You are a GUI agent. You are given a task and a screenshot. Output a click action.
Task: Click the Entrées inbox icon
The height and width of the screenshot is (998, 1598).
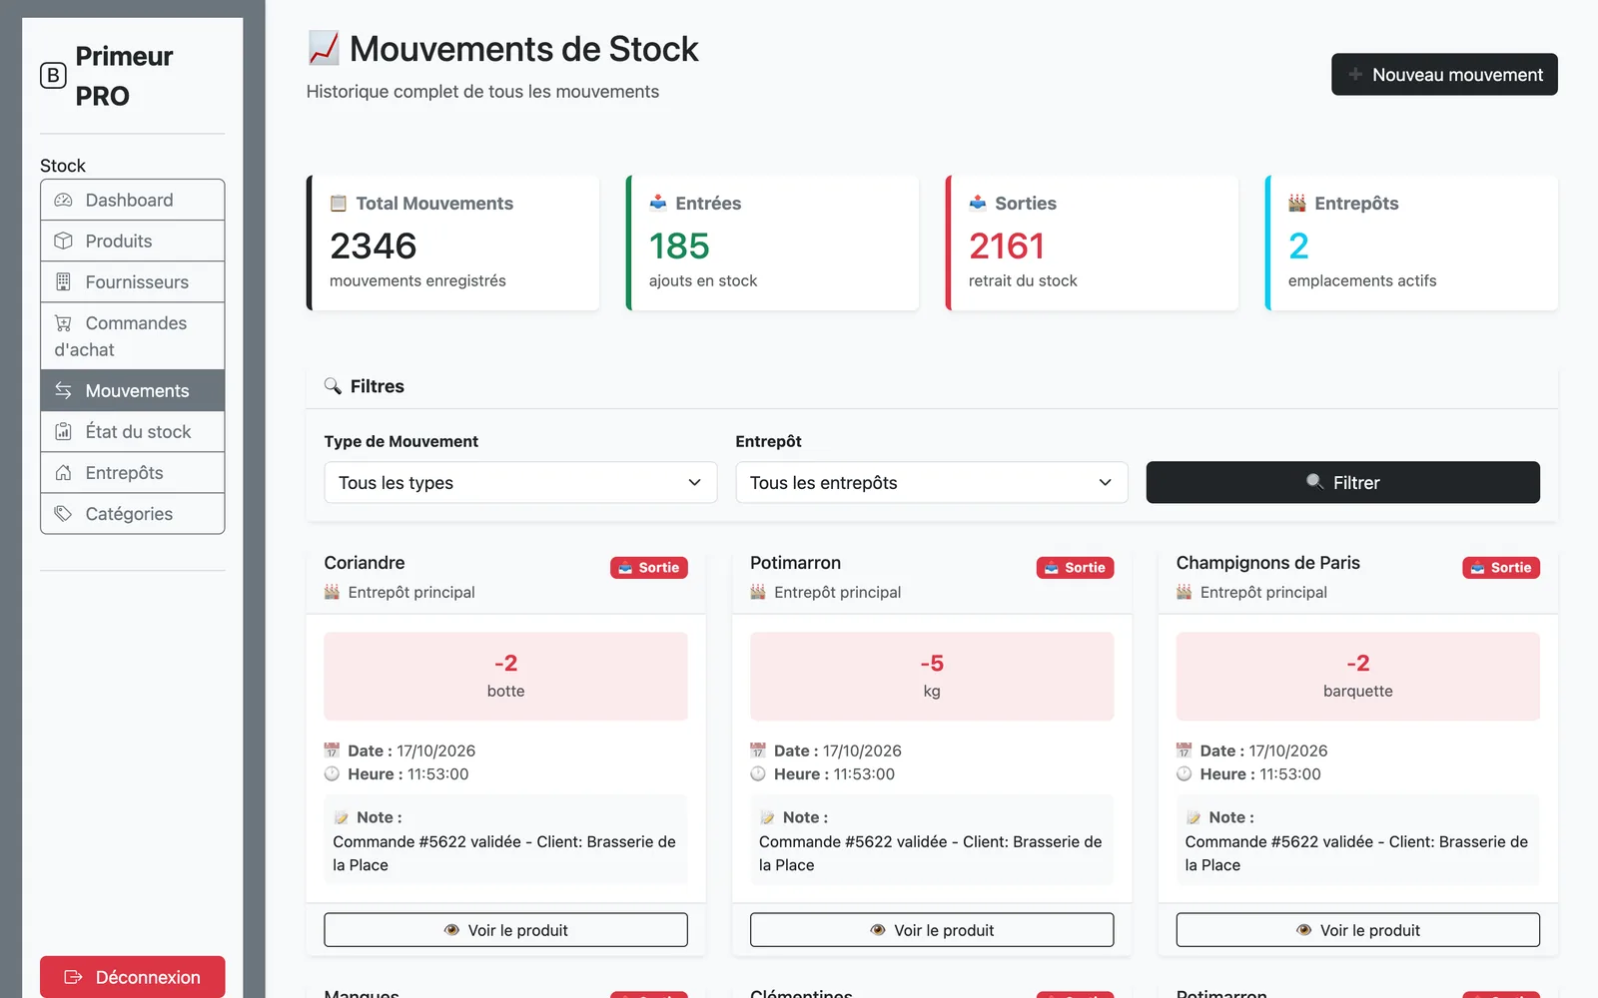point(658,203)
